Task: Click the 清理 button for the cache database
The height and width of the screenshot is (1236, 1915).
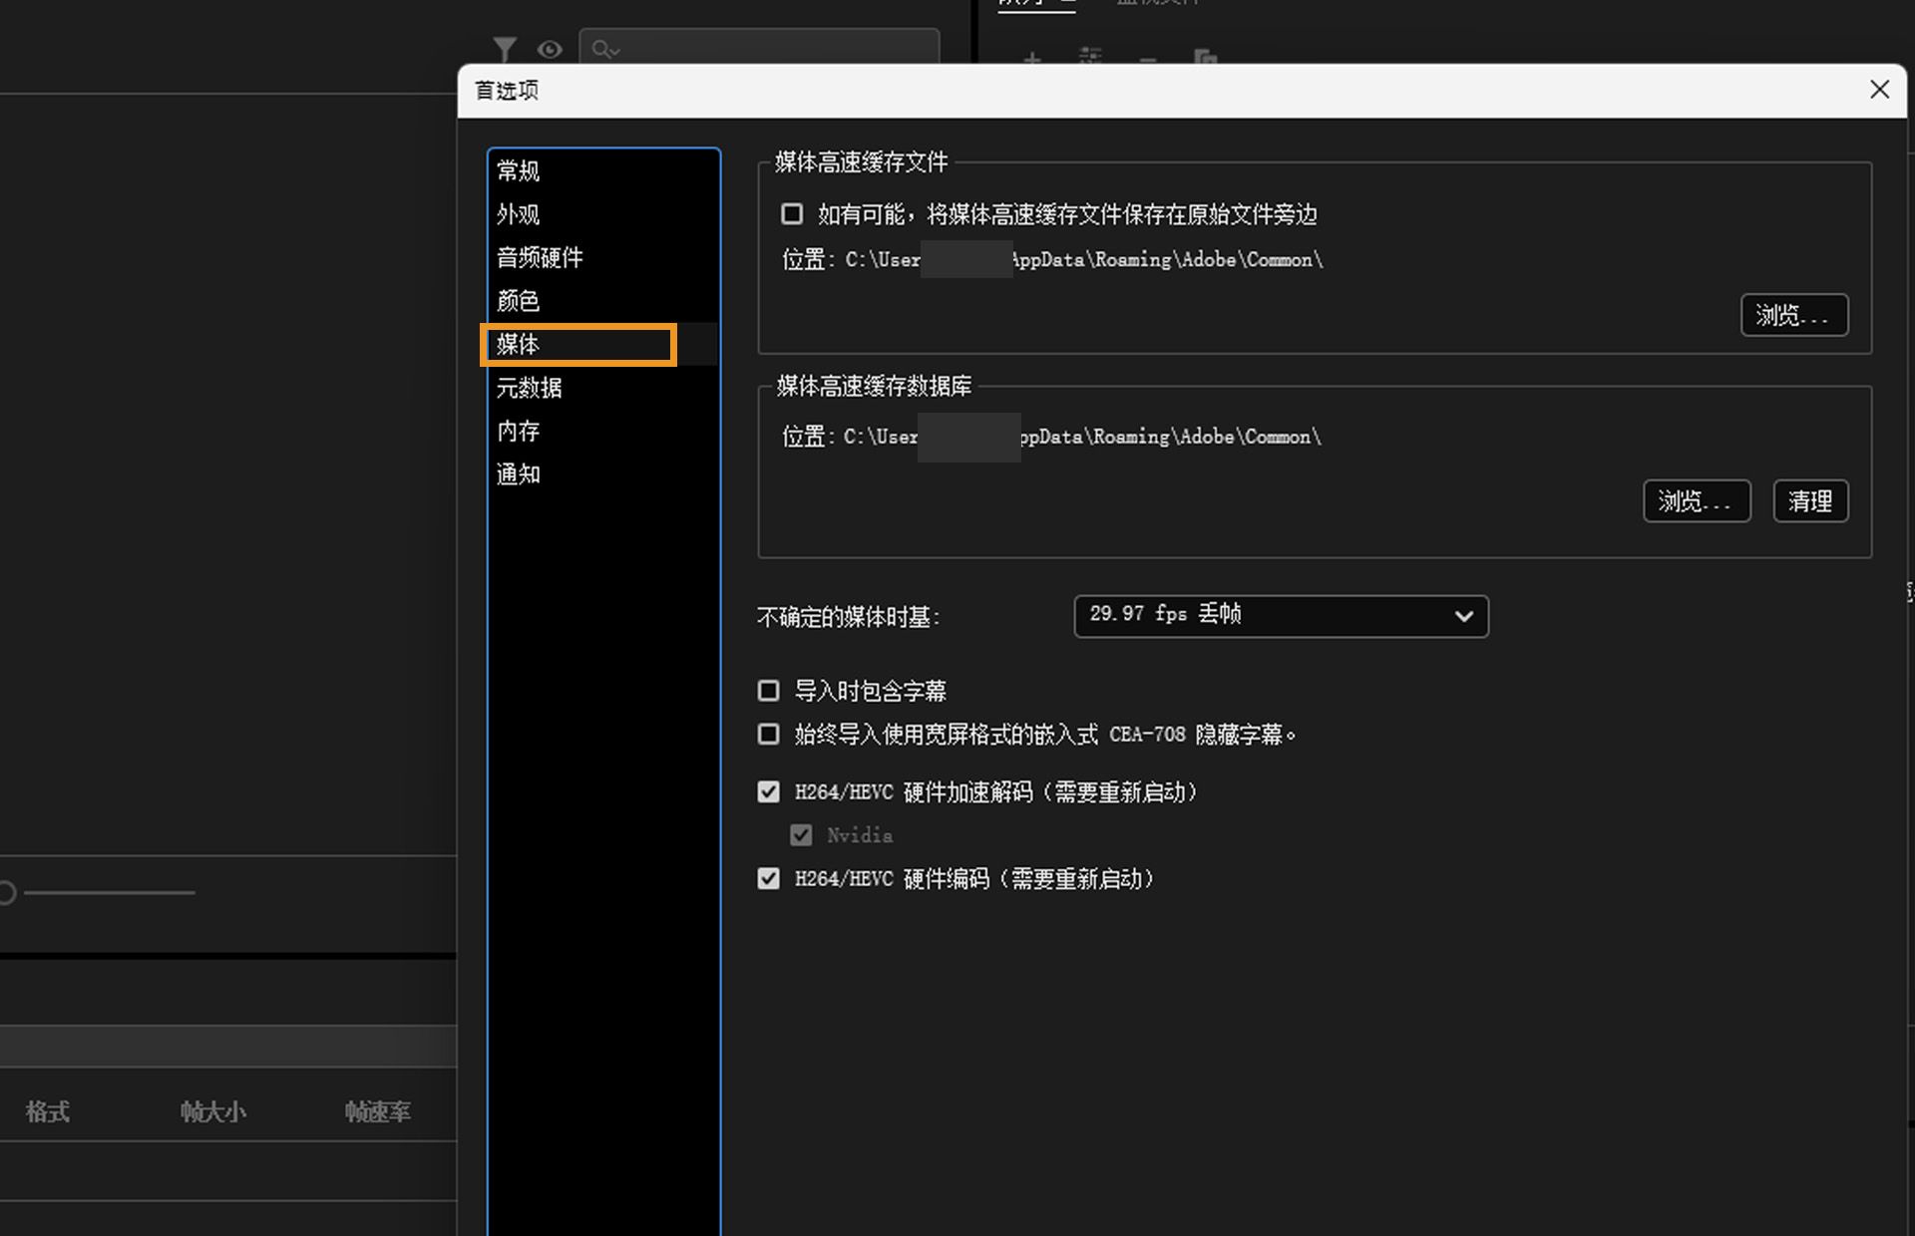Action: tap(1810, 501)
